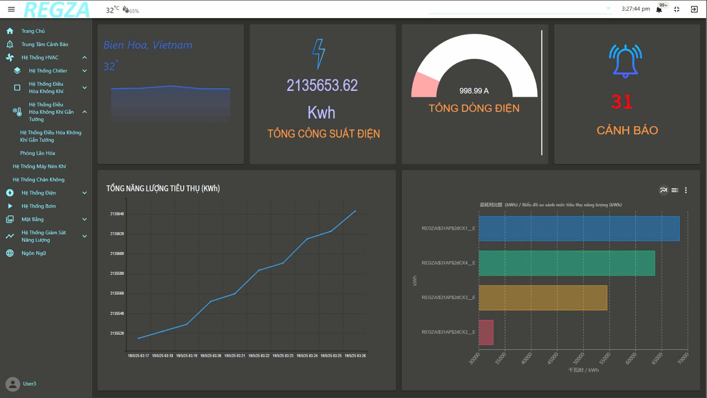The width and height of the screenshot is (707, 398).
Task: Open the hamburger menu beside the REGZA logo
Action: [x=11, y=9]
